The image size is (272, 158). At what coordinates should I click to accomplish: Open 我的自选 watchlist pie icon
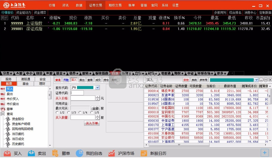point(80,153)
